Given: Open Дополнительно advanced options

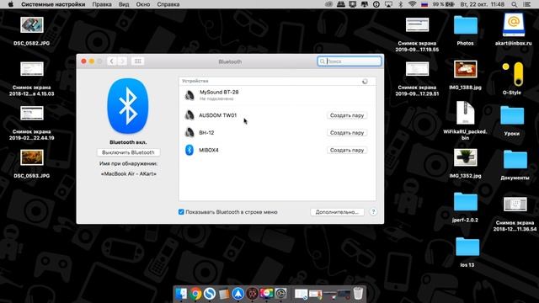Looking at the screenshot, I should tap(337, 212).
